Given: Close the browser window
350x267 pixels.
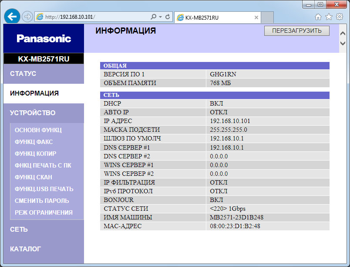Looking at the screenshot, I should click(x=337, y=4).
